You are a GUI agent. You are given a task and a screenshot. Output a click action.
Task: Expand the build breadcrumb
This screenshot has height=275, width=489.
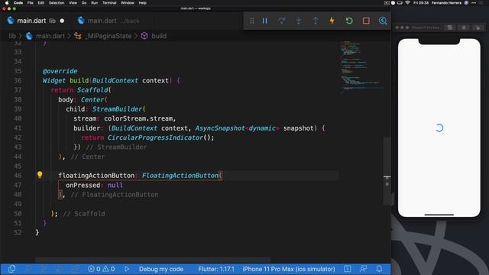[159, 36]
